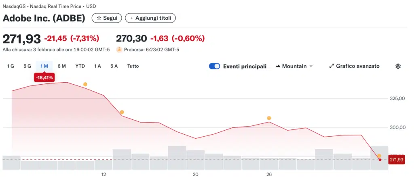Click the pre-market icon beside Preborsa

(x=119, y=50)
